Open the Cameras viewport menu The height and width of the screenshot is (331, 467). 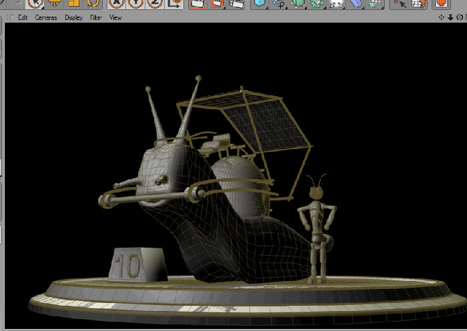pos(46,17)
